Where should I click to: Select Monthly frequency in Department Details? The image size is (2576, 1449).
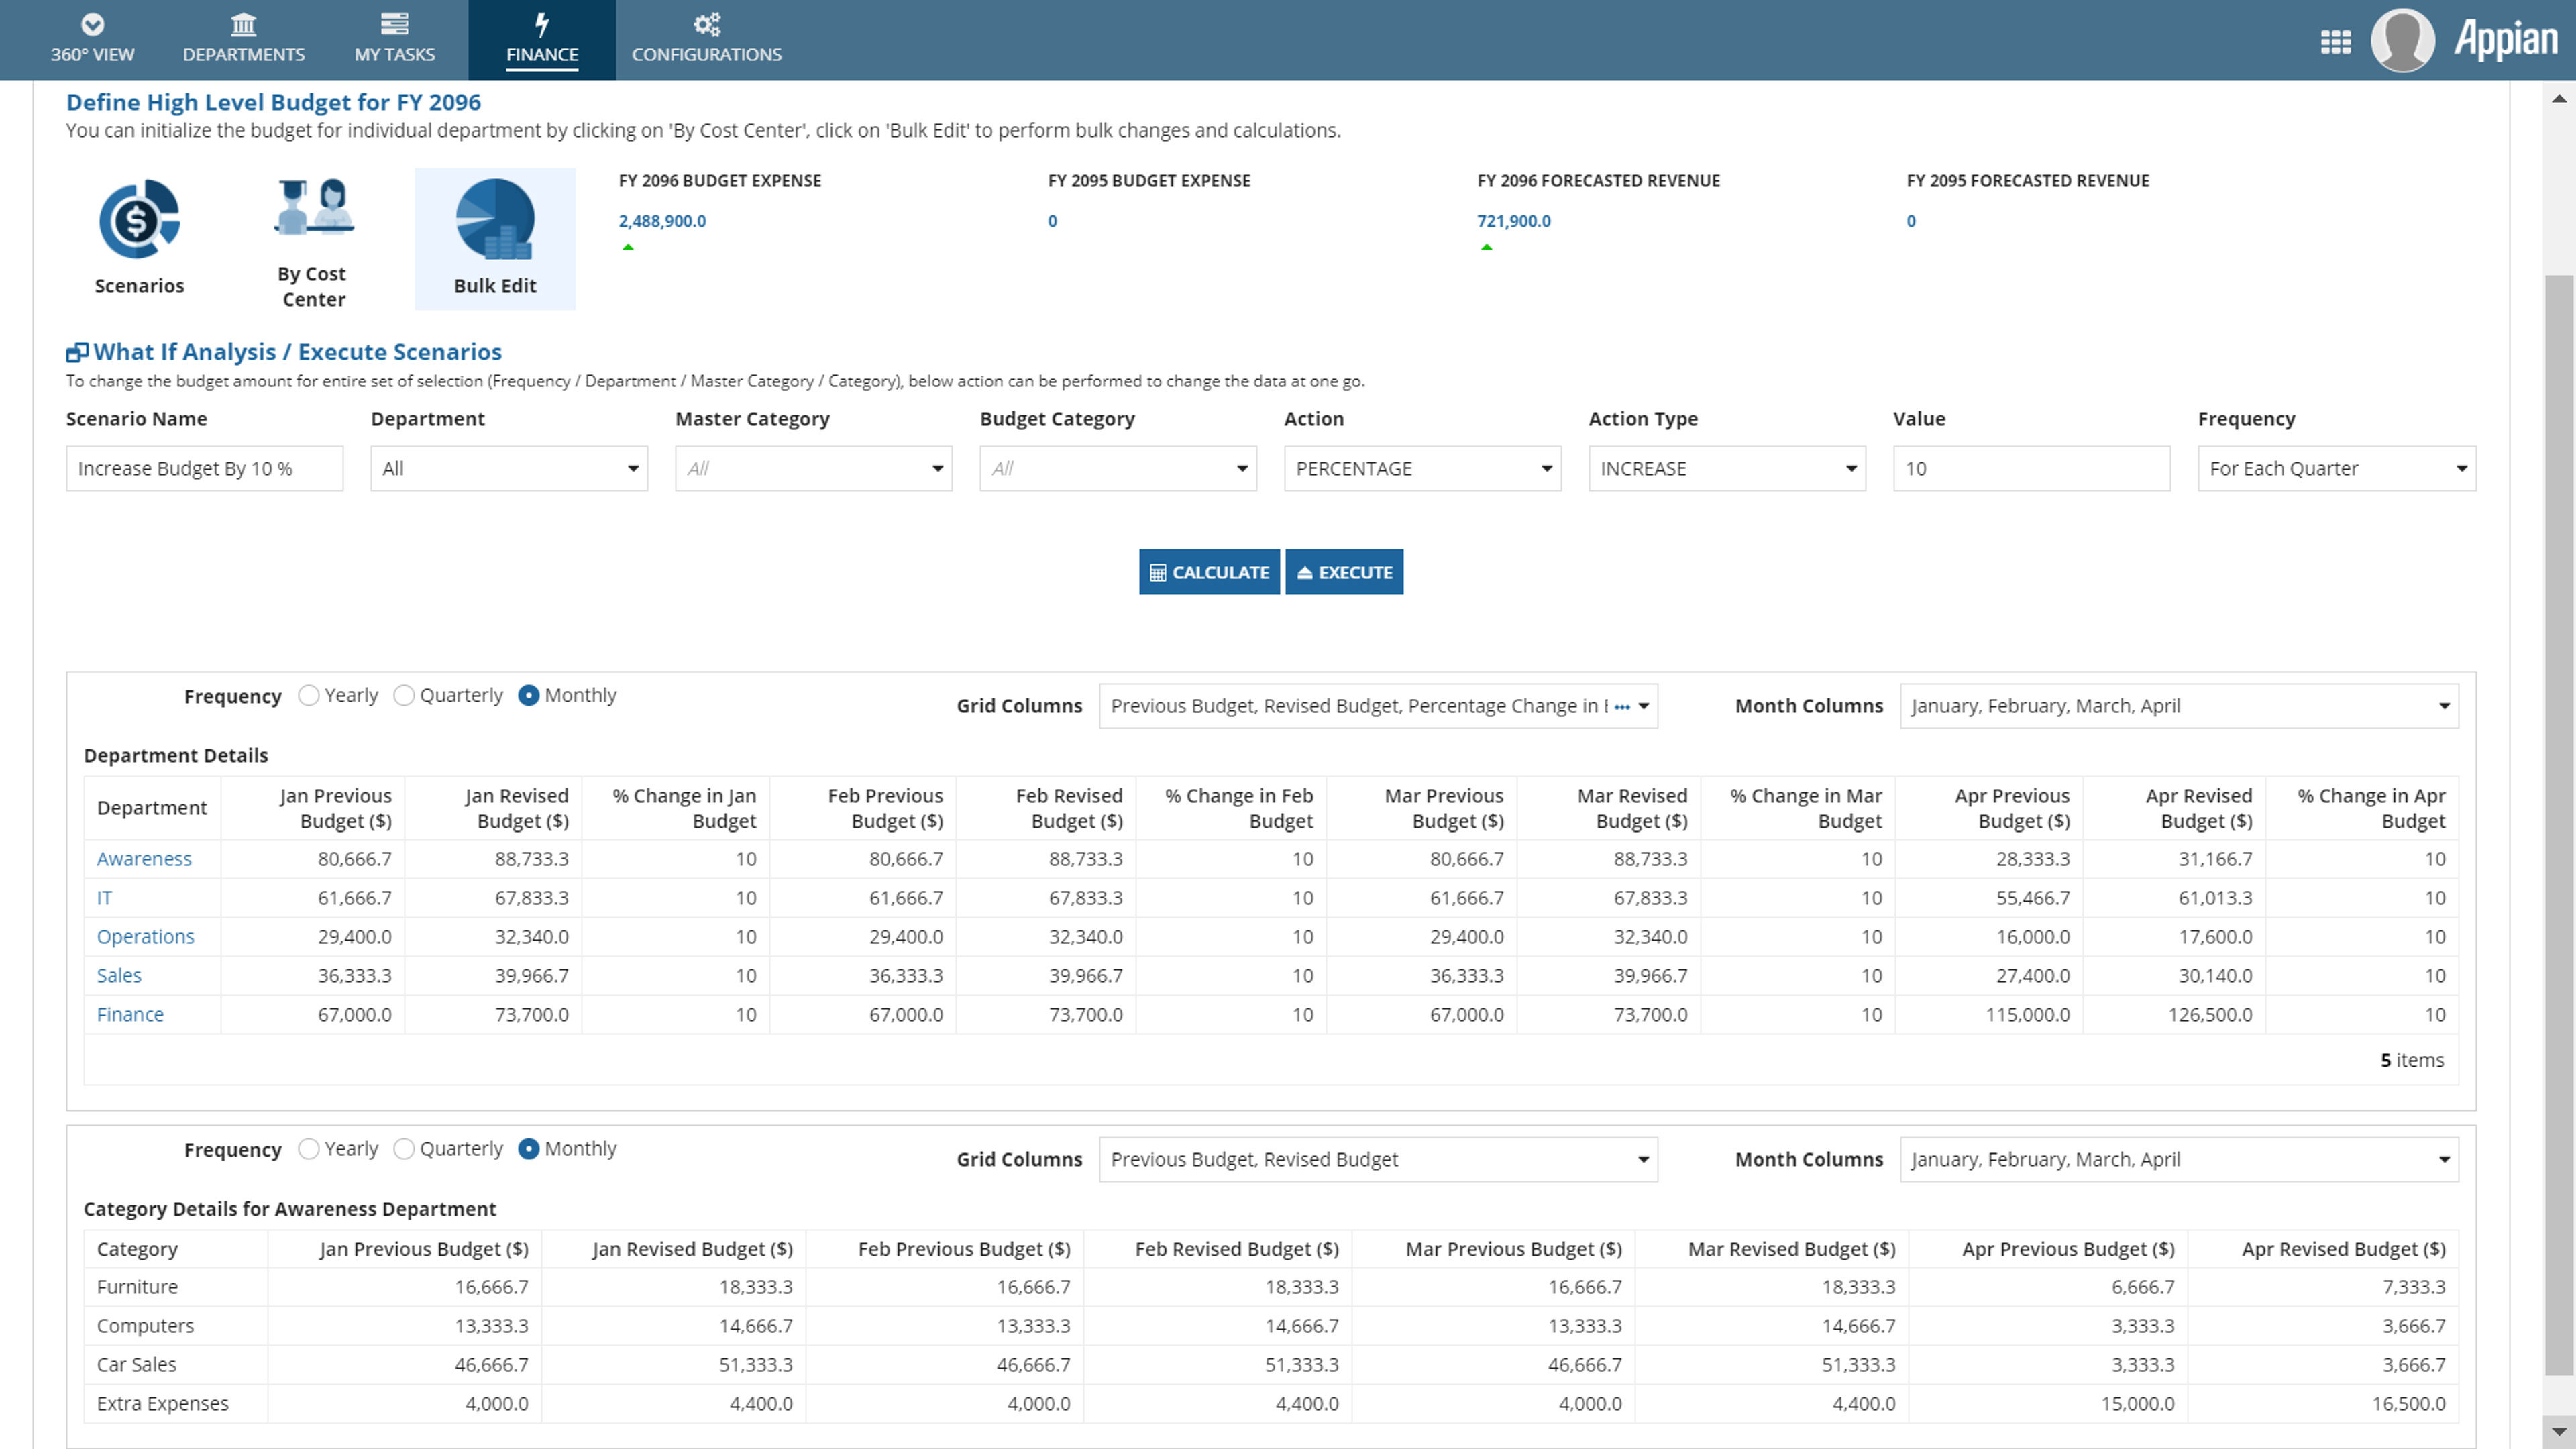529,695
